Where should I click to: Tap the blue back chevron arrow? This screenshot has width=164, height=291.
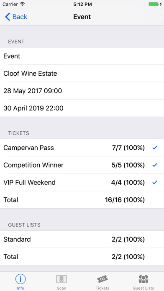point(8,17)
